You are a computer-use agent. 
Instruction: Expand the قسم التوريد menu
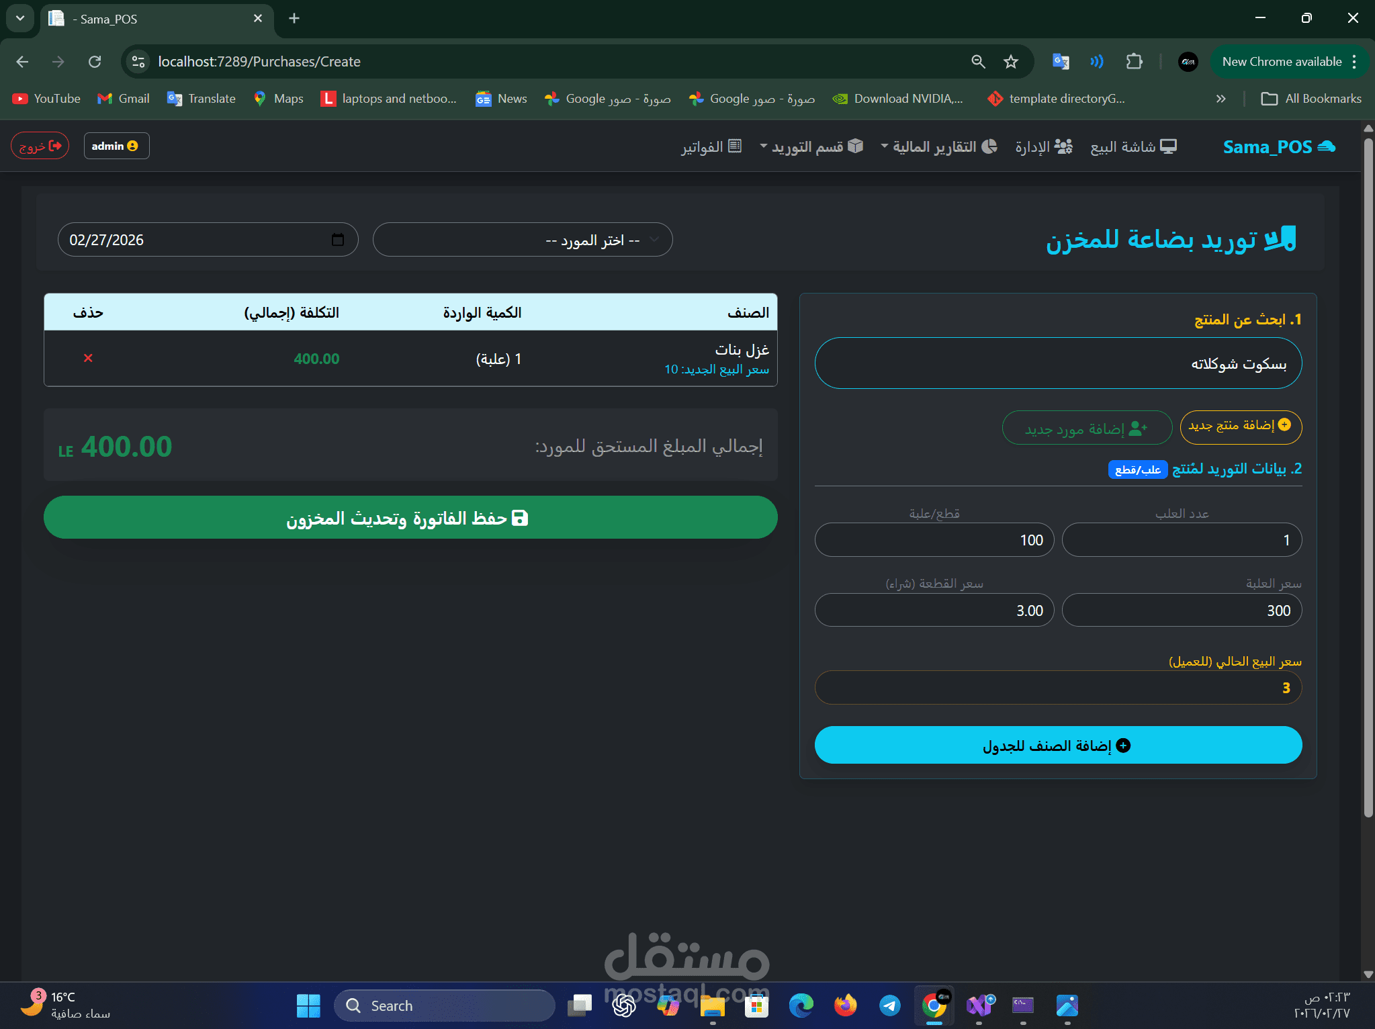coord(811,146)
